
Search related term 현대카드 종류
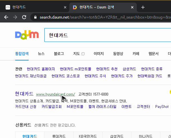(152, 69)
